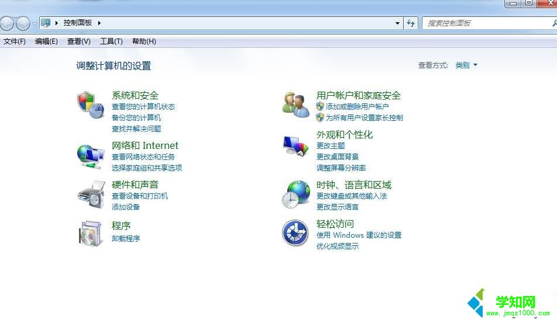Image resolution: width=557 pixels, height=320 pixels.
Task: Click 选择家庭组和共享选项 link
Action: [x=147, y=168]
